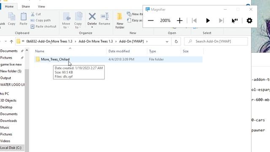The height and width of the screenshot is (152, 270).
Task: Zoom out with Magnifier minus button
Action: click(x=151, y=21)
